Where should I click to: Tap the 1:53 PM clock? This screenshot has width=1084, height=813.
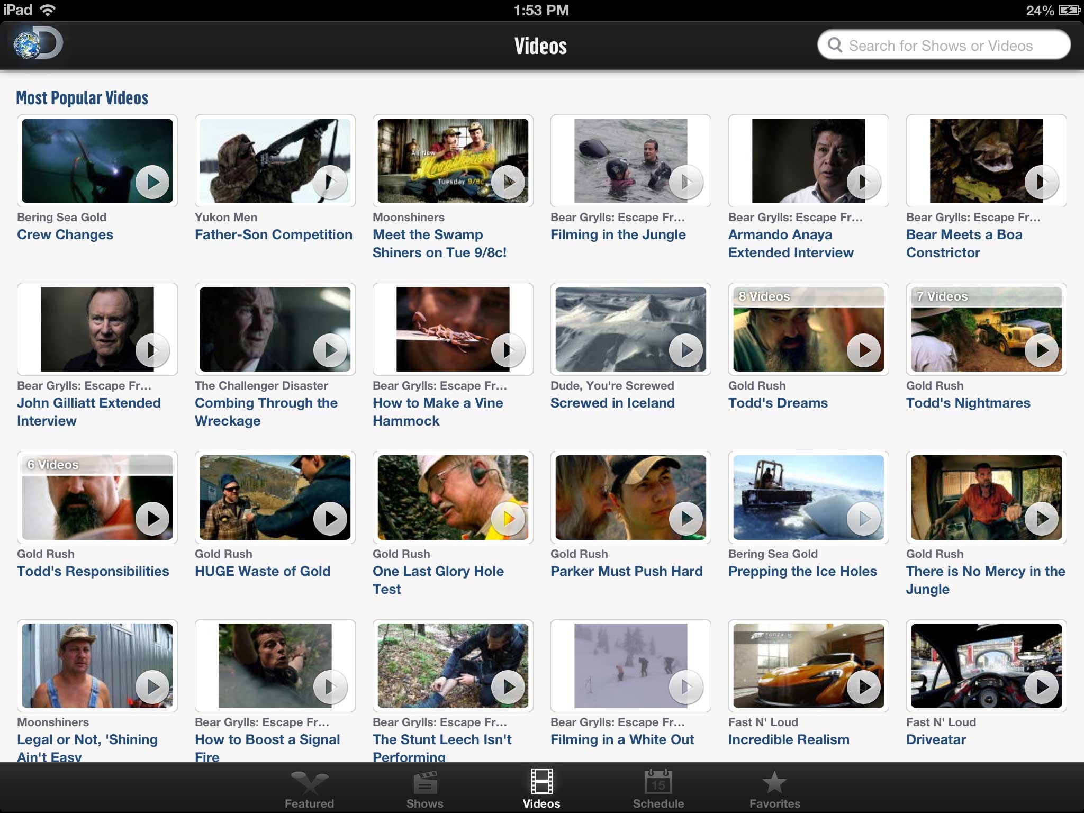541,10
